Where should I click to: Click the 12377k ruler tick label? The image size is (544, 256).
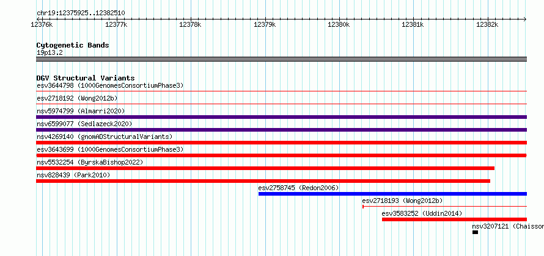(116, 24)
